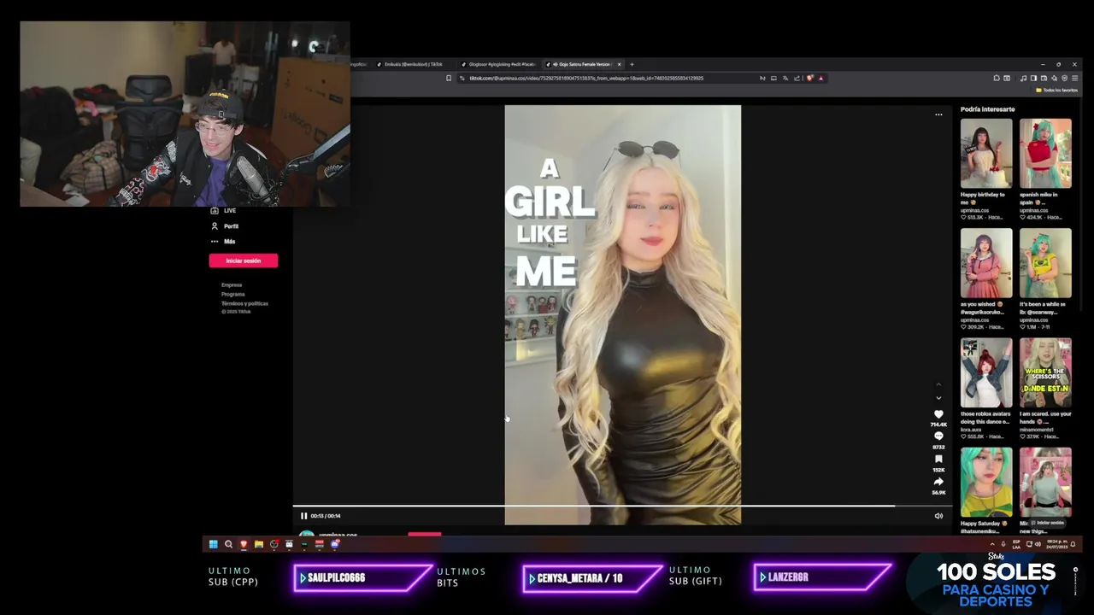Open browser hamburger menu icon
This screenshot has height=615, width=1094.
tap(1076, 78)
